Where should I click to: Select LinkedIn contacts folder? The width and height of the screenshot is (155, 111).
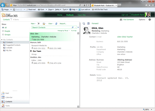(x=9, y=48)
